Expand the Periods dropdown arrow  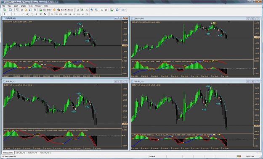pyautogui.click(x=120, y=10)
